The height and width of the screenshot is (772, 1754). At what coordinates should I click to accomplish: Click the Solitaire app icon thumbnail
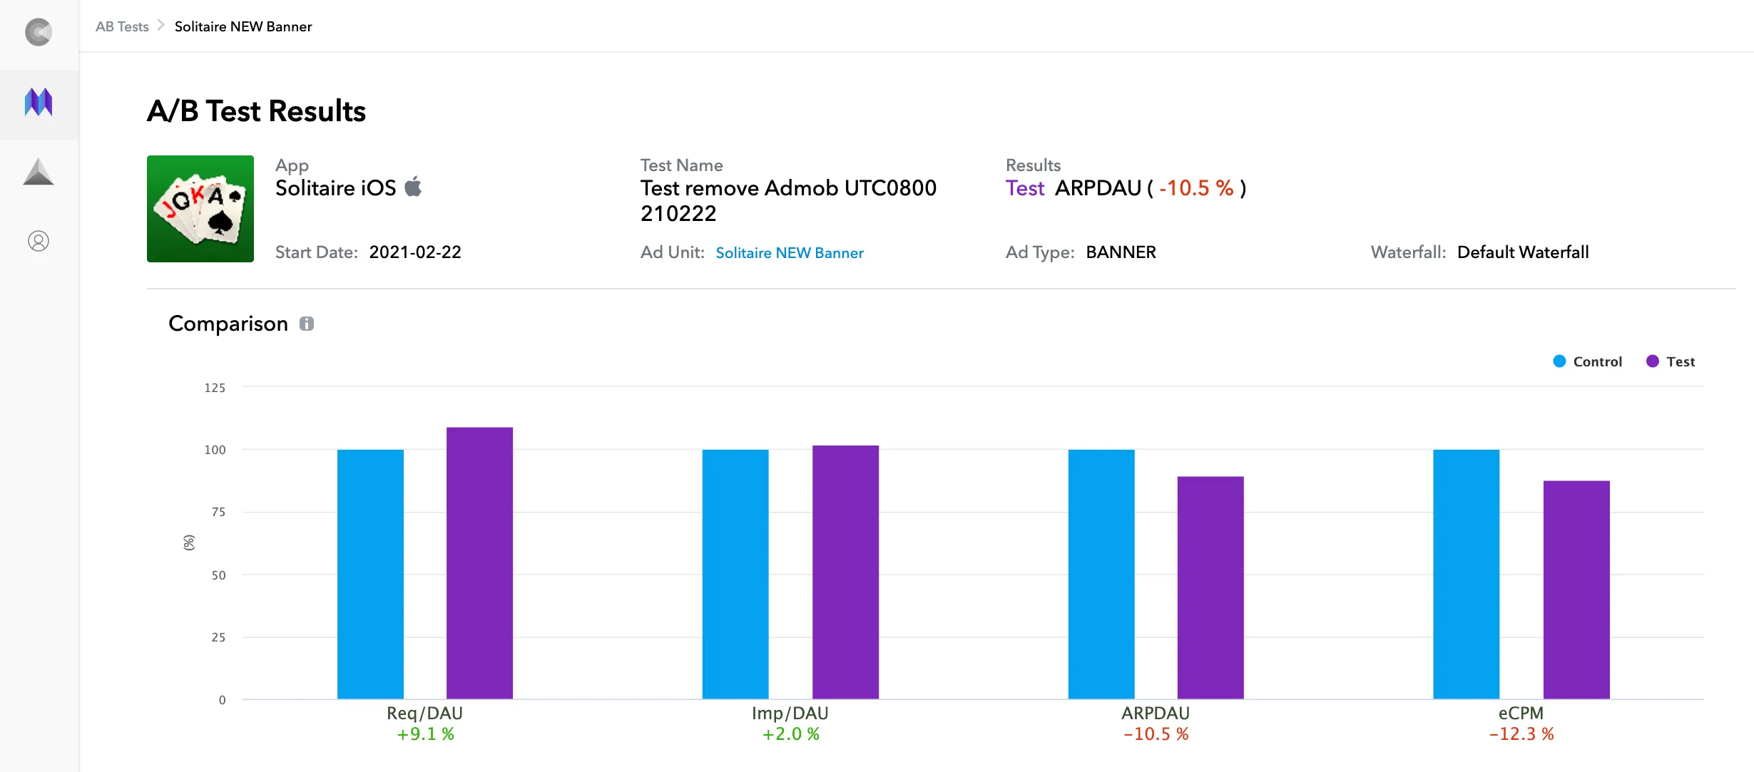coord(200,208)
